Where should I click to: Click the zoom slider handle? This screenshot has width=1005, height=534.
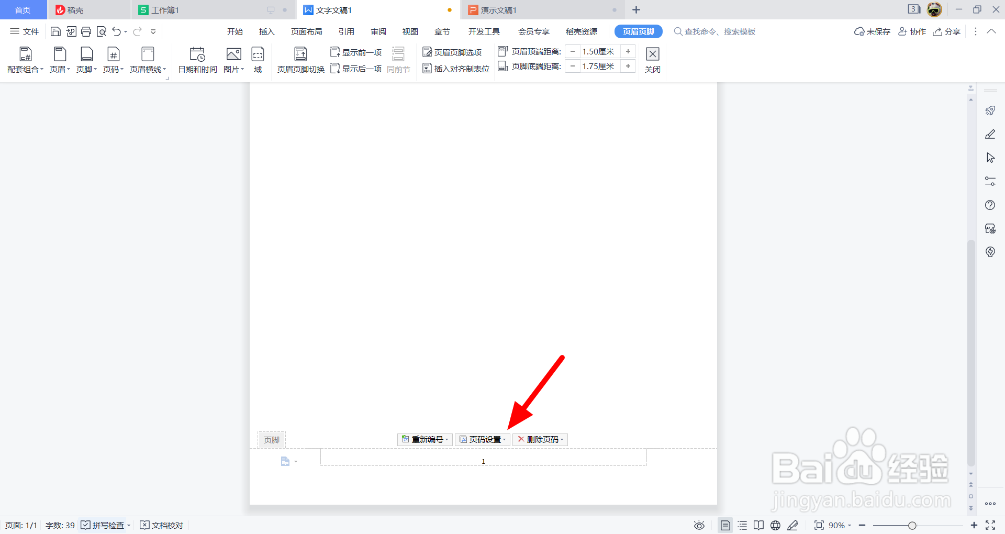point(912,525)
